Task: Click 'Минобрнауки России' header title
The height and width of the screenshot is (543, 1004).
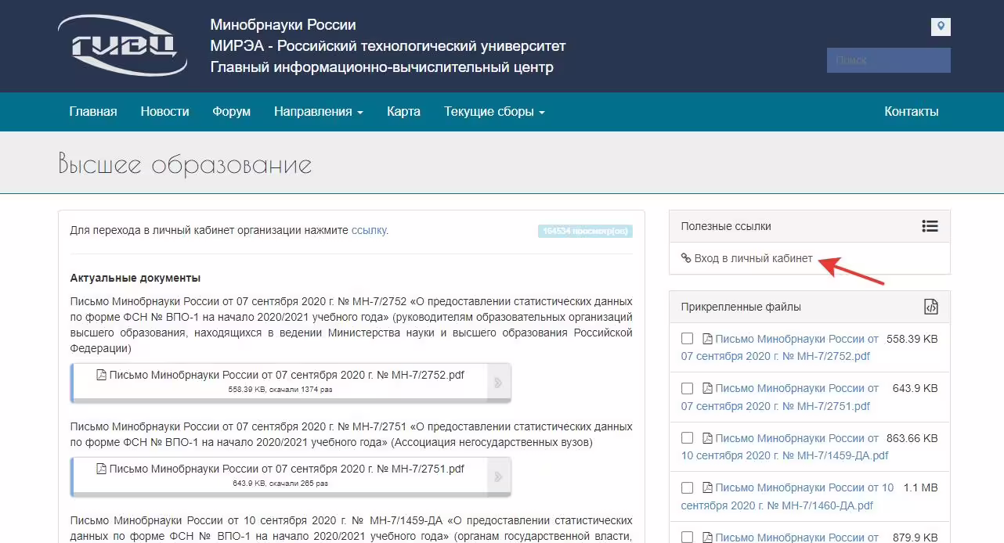Action: pos(284,25)
